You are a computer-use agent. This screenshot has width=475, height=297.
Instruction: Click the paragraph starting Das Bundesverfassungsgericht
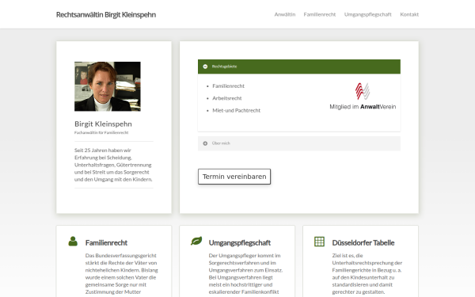(121, 274)
